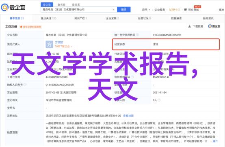Open the 企业服务 link
The image size is (225, 147).
[x=160, y=10]
